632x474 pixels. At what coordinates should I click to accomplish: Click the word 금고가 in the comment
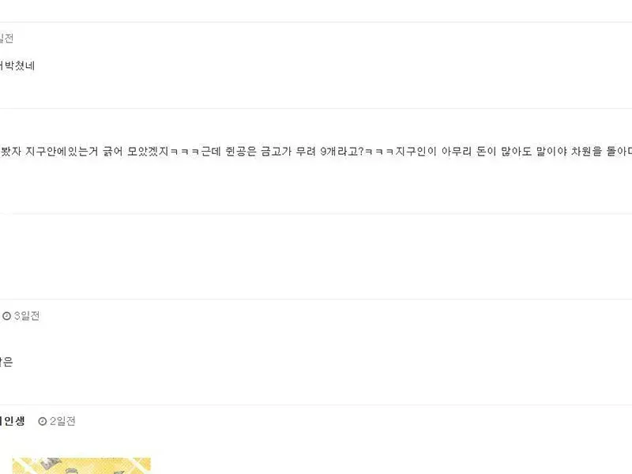coord(276,151)
